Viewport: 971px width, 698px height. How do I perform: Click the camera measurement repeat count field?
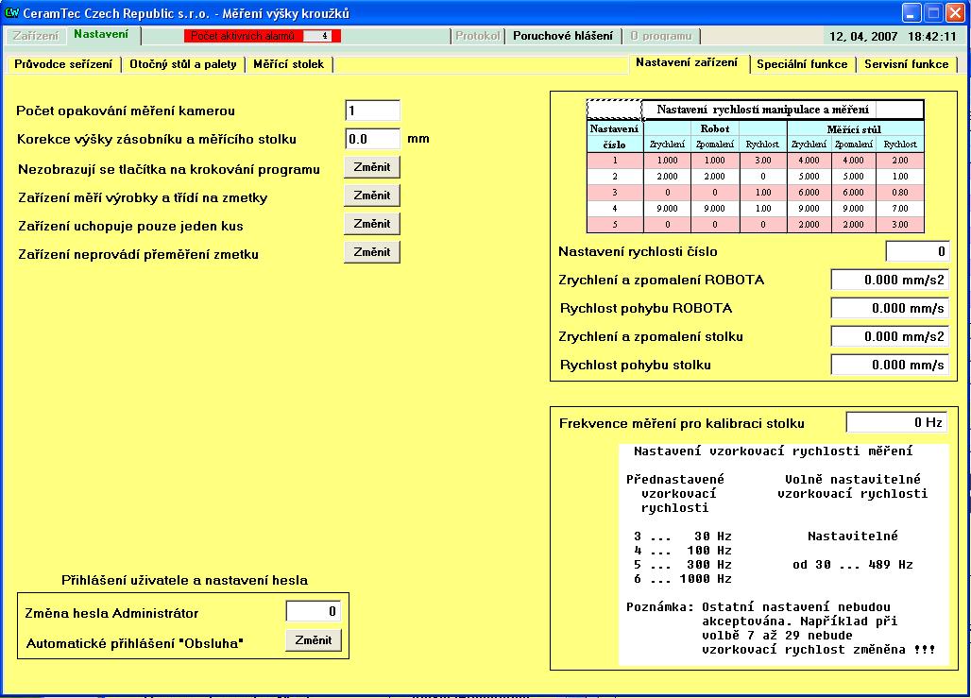point(372,111)
